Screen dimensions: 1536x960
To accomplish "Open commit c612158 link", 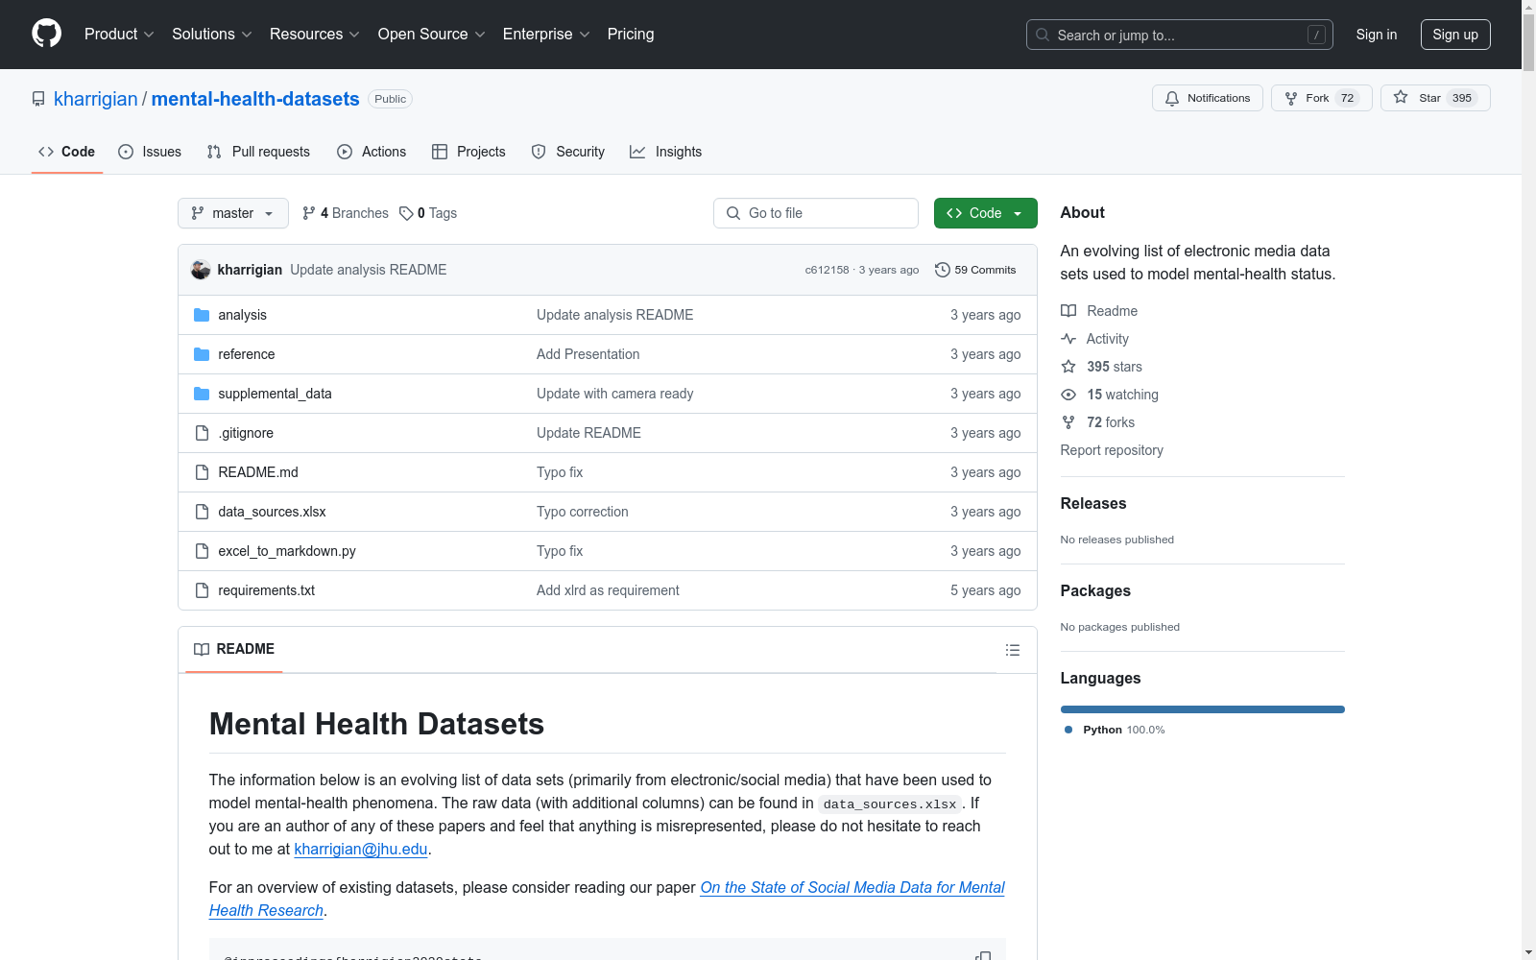I will (827, 270).
